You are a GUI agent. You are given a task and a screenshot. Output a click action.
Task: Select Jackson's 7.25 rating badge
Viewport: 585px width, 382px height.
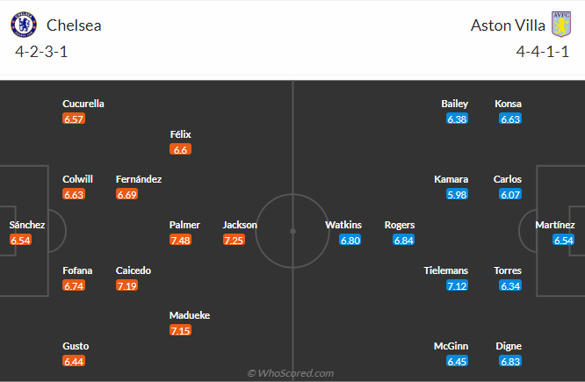(233, 240)
